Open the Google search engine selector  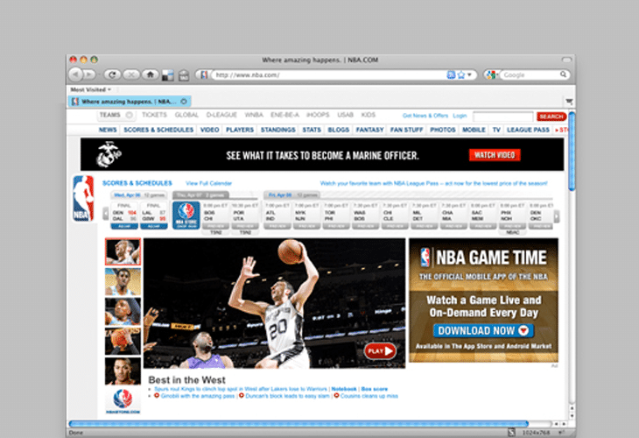491,75
